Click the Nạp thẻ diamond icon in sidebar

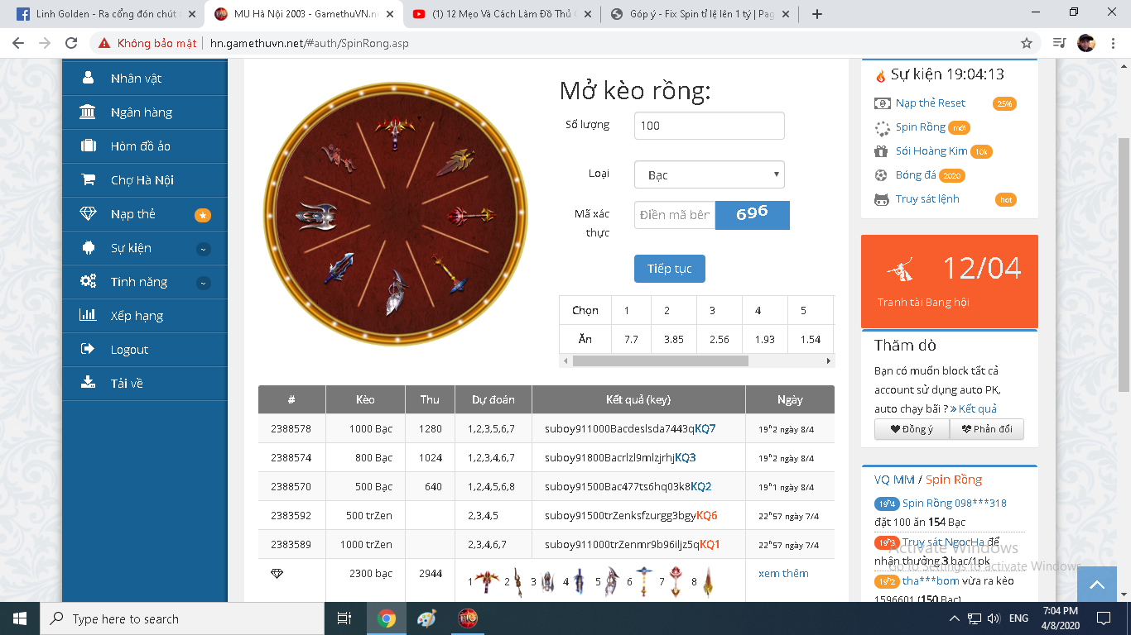click(88, 214)
